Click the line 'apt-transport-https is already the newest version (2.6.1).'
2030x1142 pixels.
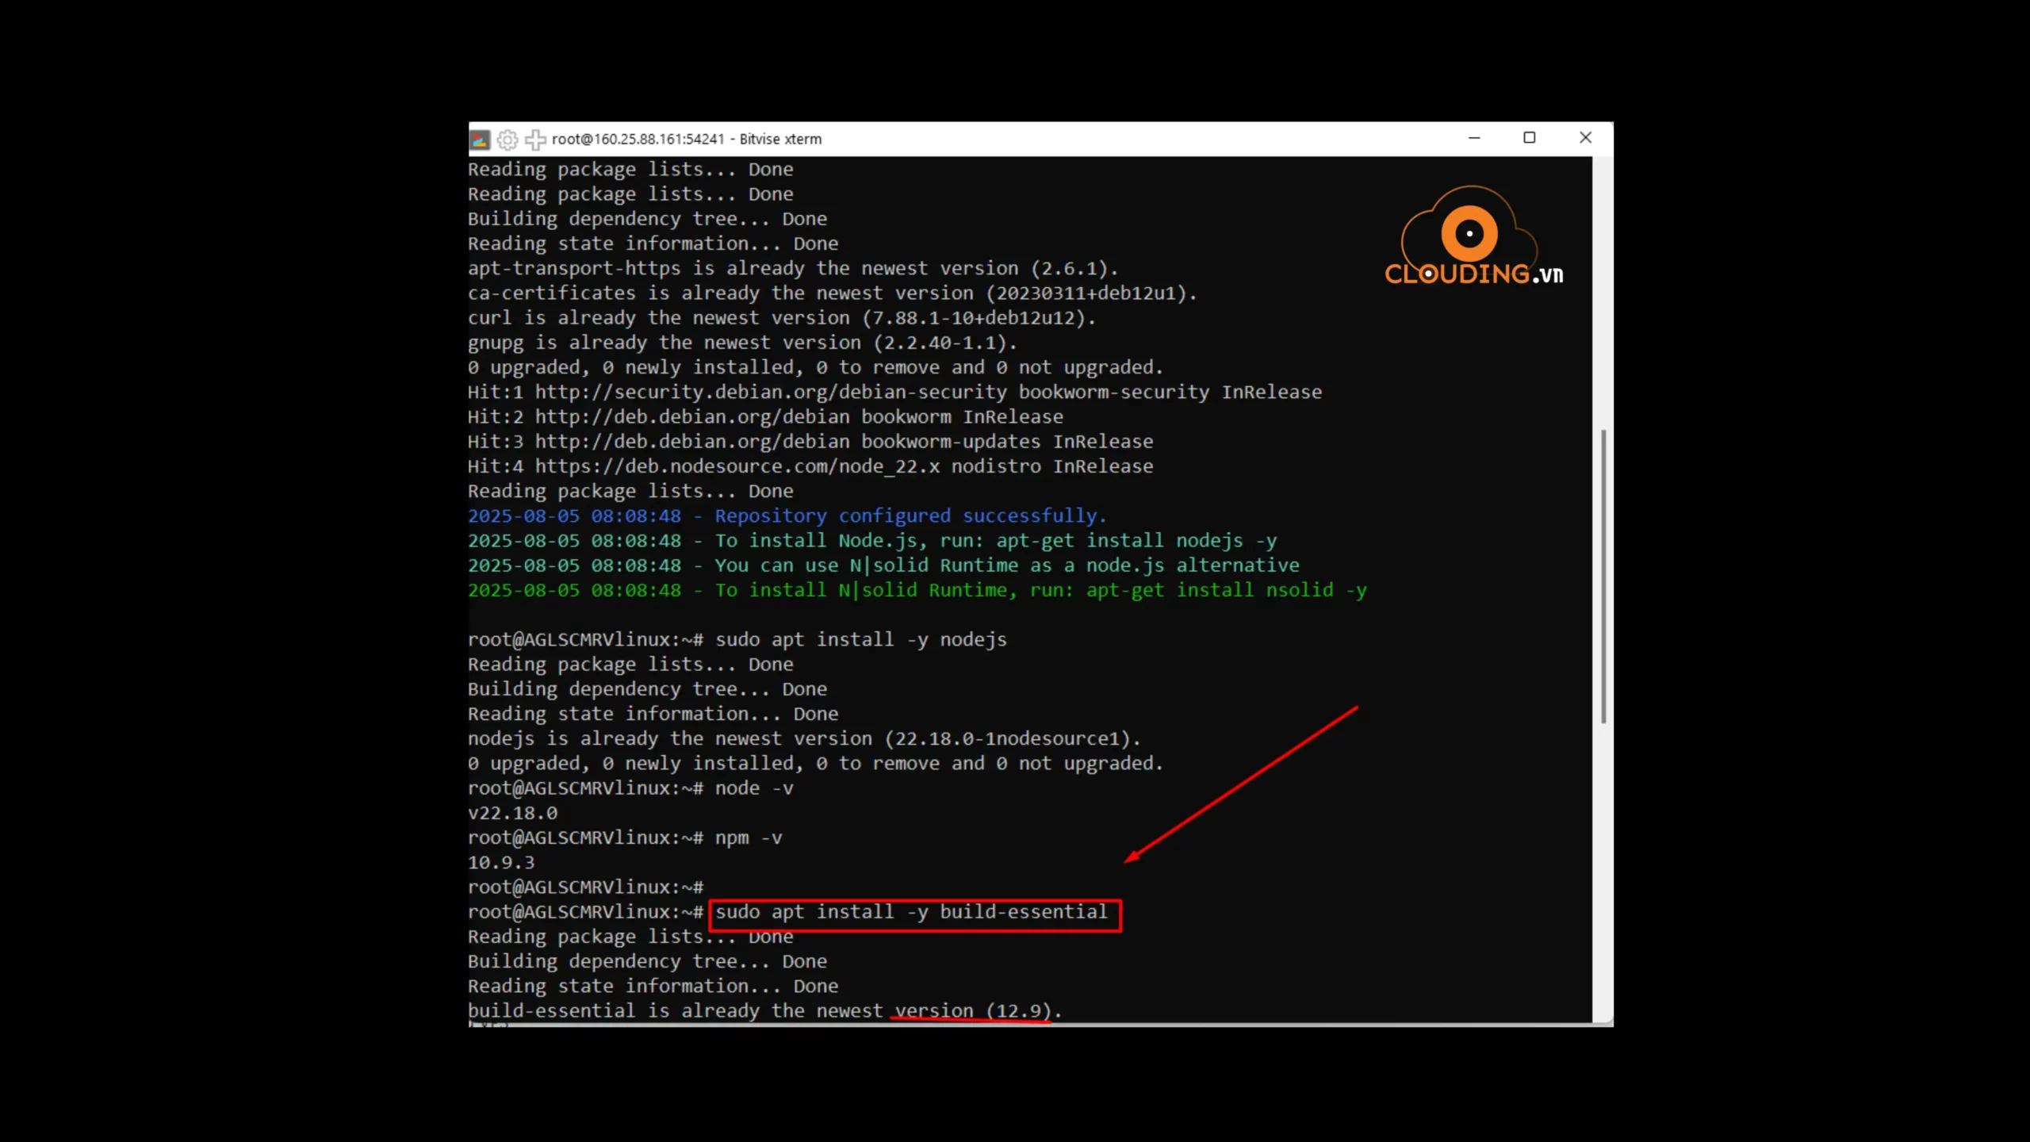[x=793, y=269]
